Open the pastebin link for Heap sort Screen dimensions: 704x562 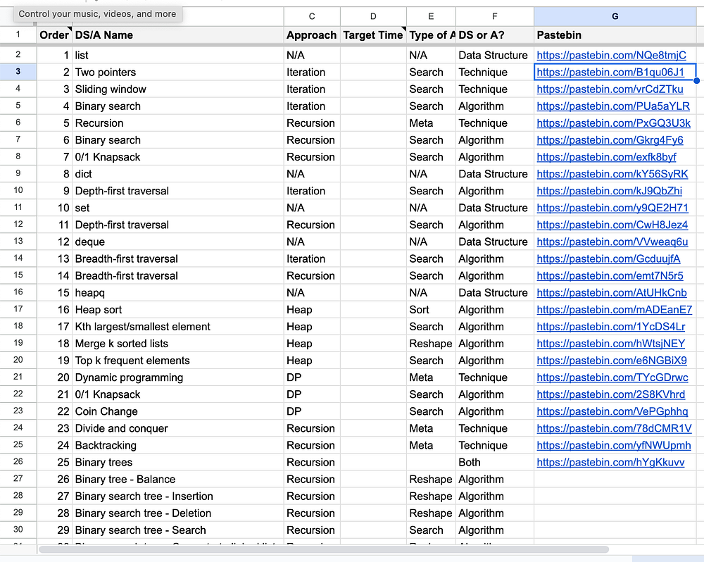614,310
